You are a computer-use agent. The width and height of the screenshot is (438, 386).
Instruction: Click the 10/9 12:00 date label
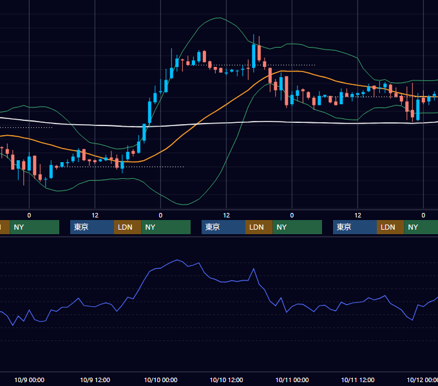[95, 380]
